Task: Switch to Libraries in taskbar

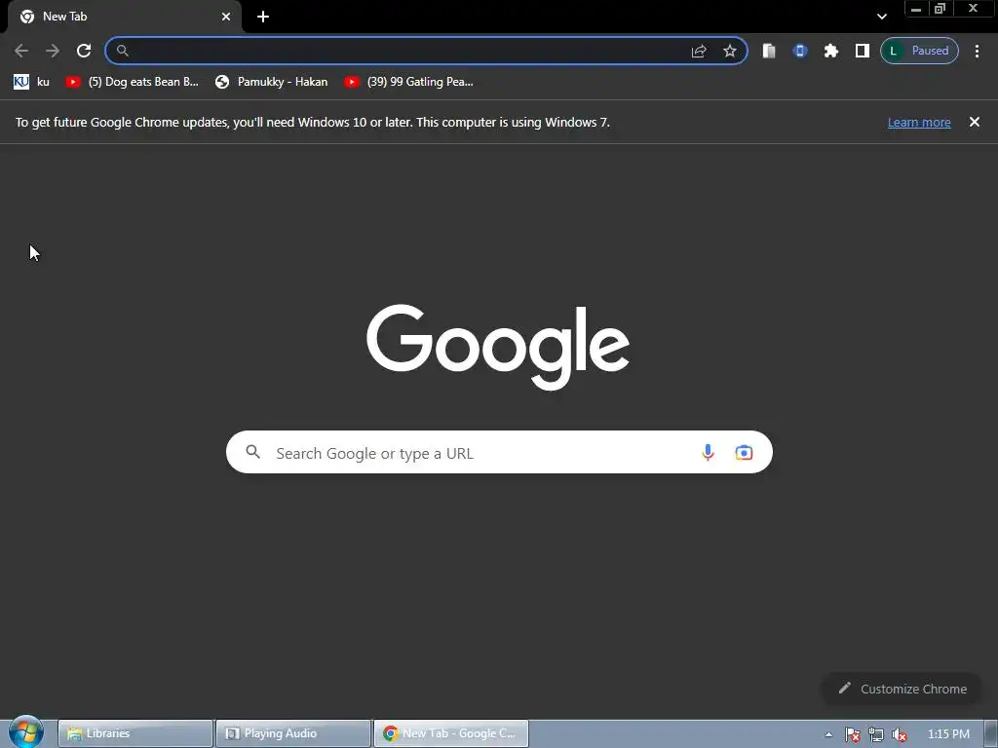Action: pos(134,733)
